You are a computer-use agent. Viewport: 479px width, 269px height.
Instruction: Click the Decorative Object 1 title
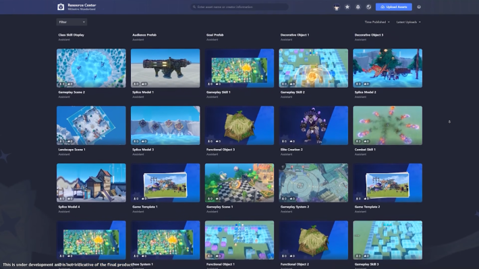pos(295,35)
